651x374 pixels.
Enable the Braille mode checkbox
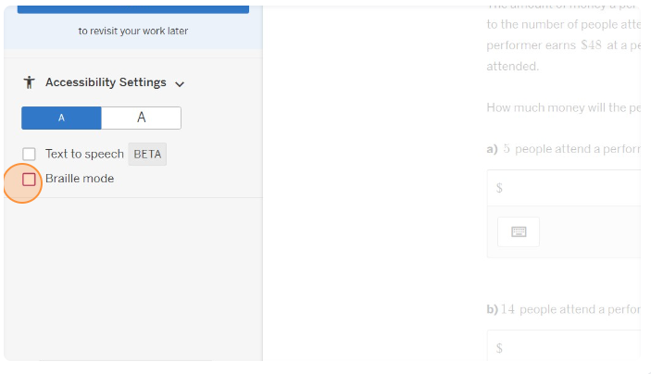coord(30,179)
